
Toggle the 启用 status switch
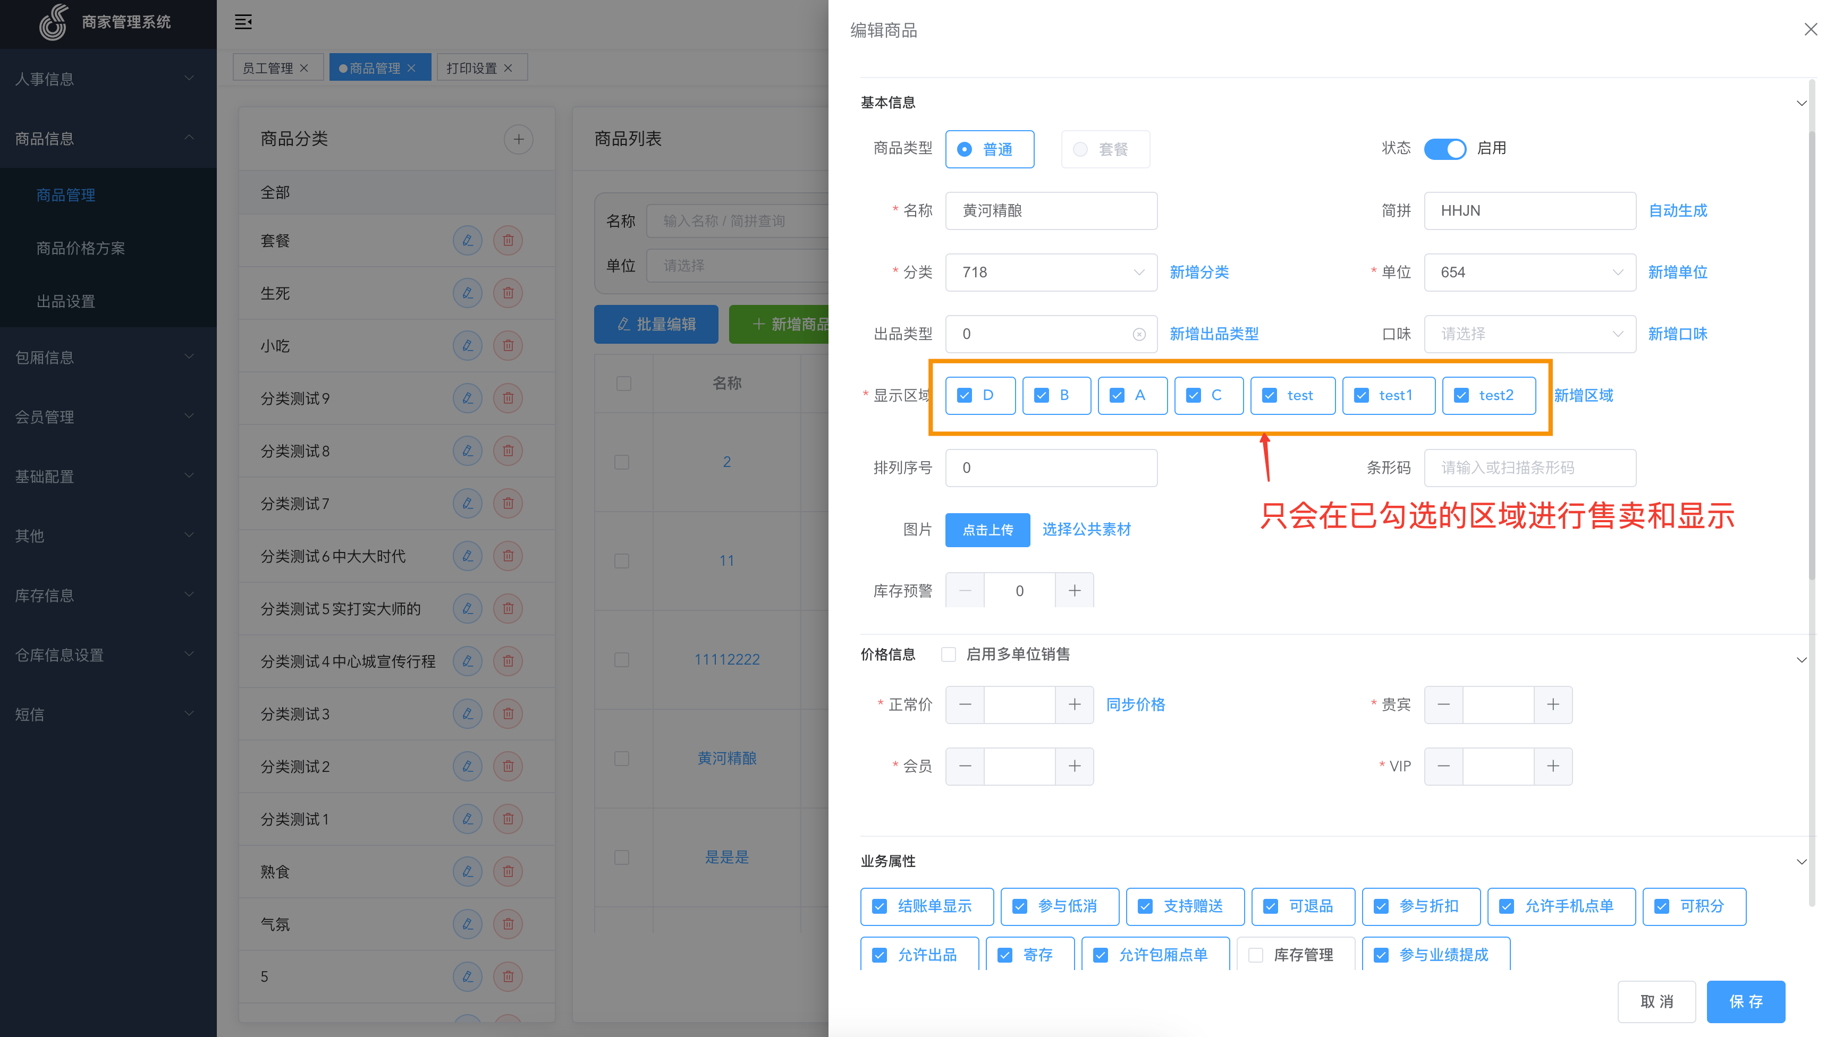pyautogui.click(x=1444, y=148)
